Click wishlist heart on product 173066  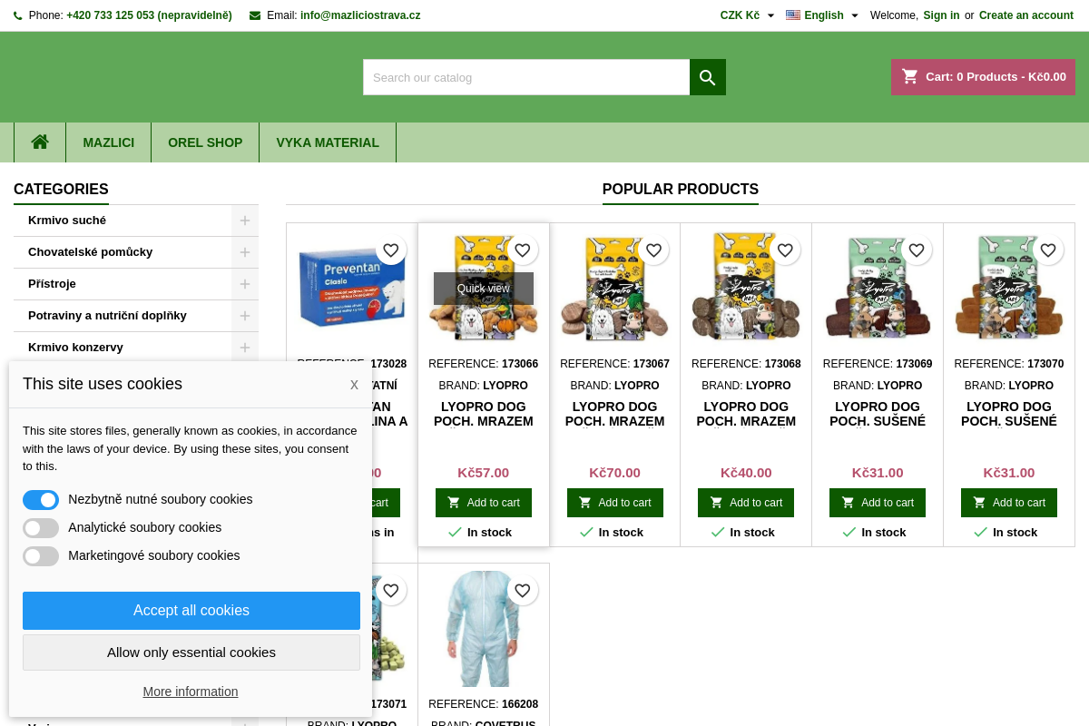coord(522,250)
